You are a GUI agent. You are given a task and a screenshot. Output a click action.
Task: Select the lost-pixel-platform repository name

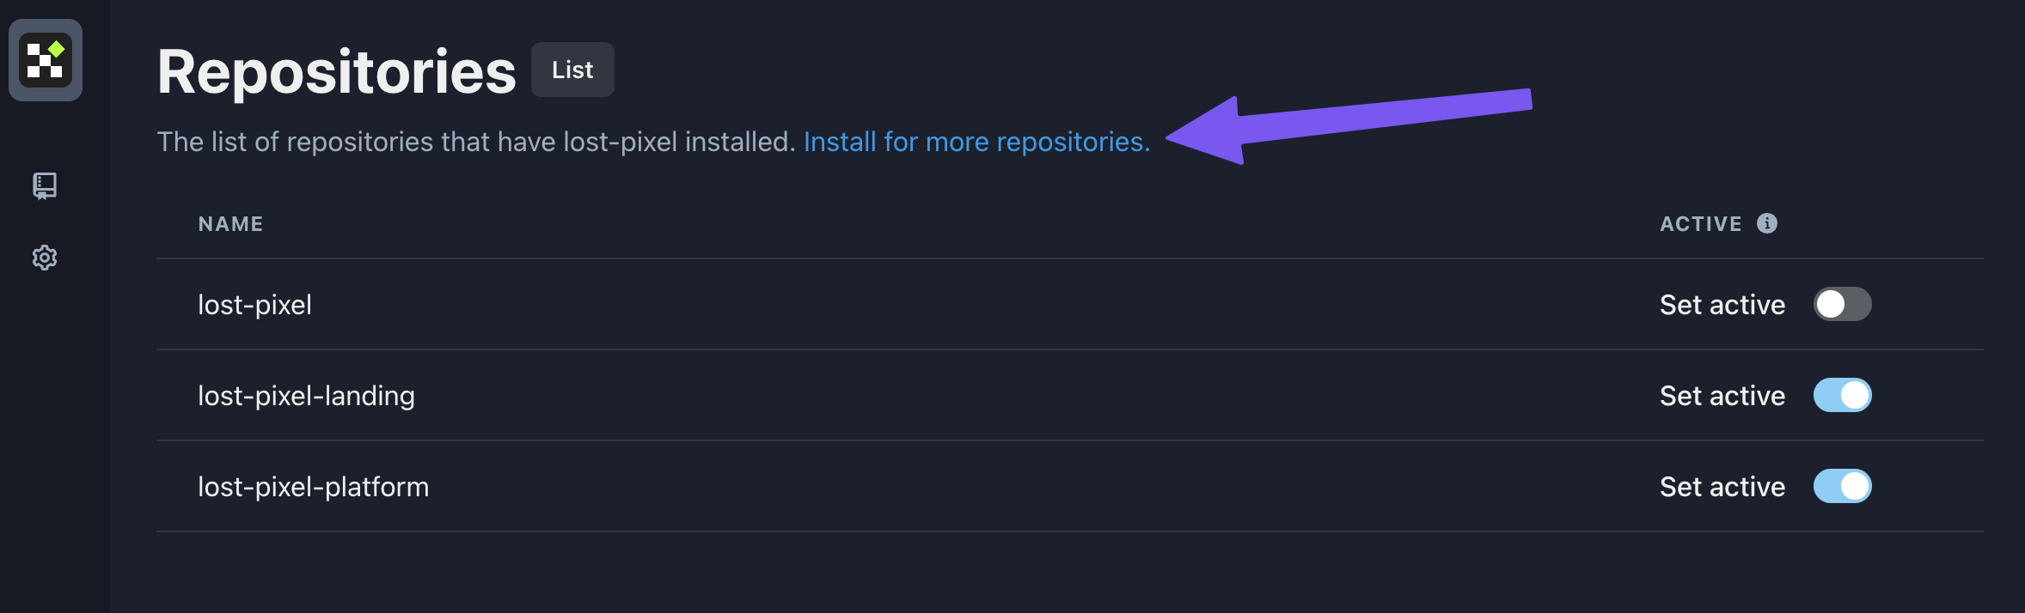tap(313, 487)
